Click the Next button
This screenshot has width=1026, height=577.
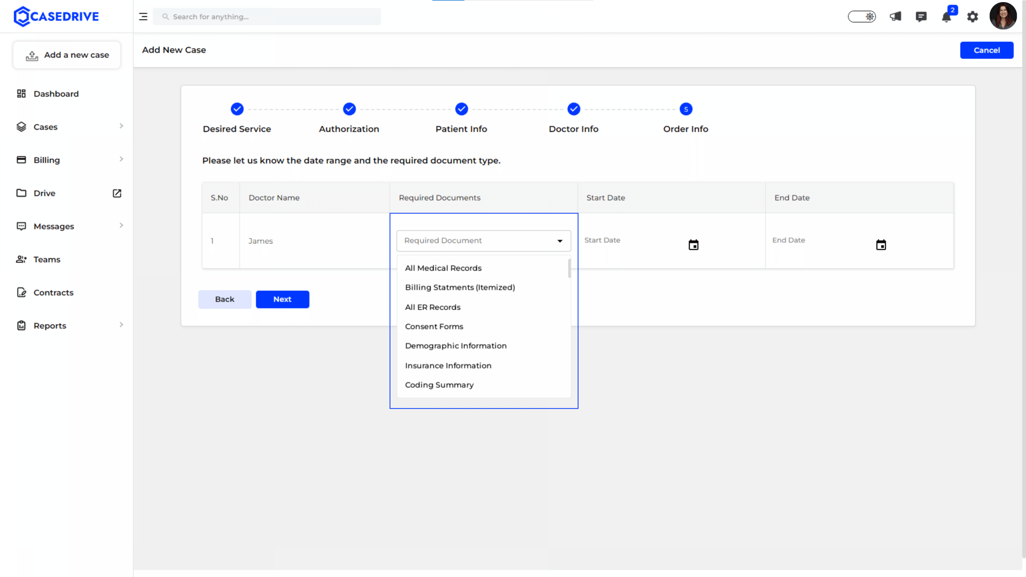pos(283,299)
